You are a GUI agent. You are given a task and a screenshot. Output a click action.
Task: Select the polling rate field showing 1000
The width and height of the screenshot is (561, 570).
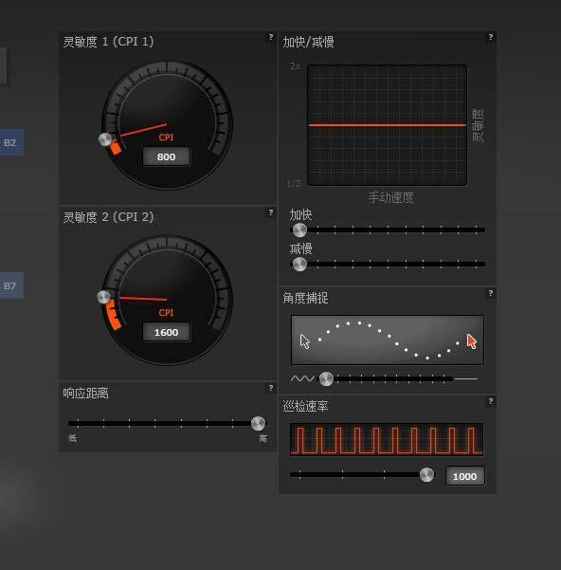(464, 476)
